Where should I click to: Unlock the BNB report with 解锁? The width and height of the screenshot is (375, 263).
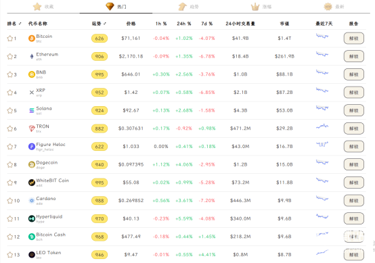click(x=354, y=74)
